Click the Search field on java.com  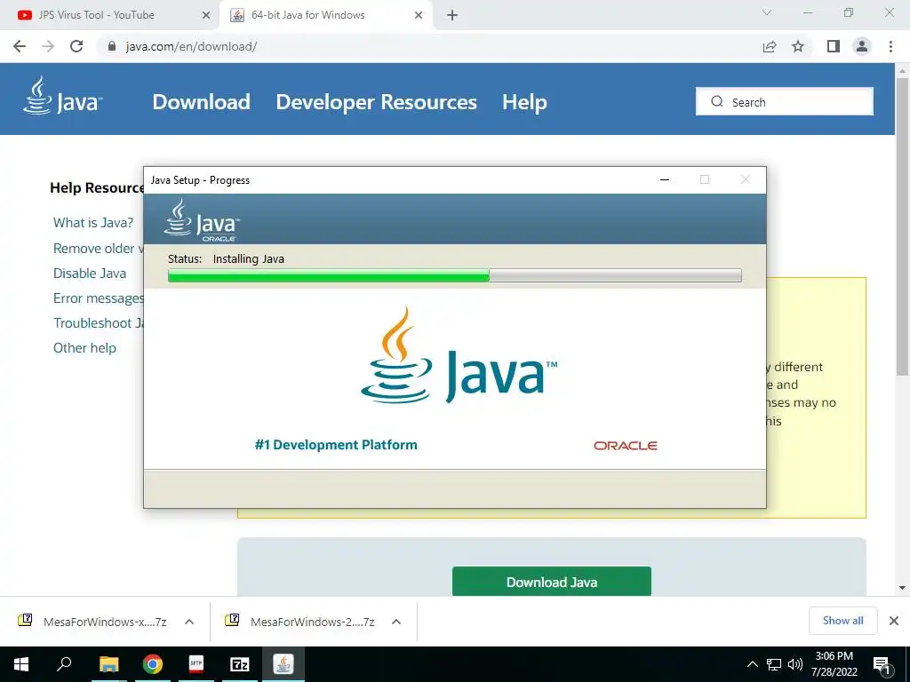coord(784,101)
